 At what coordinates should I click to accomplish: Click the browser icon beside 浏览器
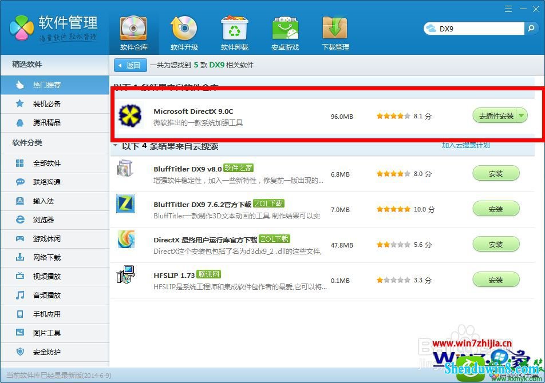[20, 220]
